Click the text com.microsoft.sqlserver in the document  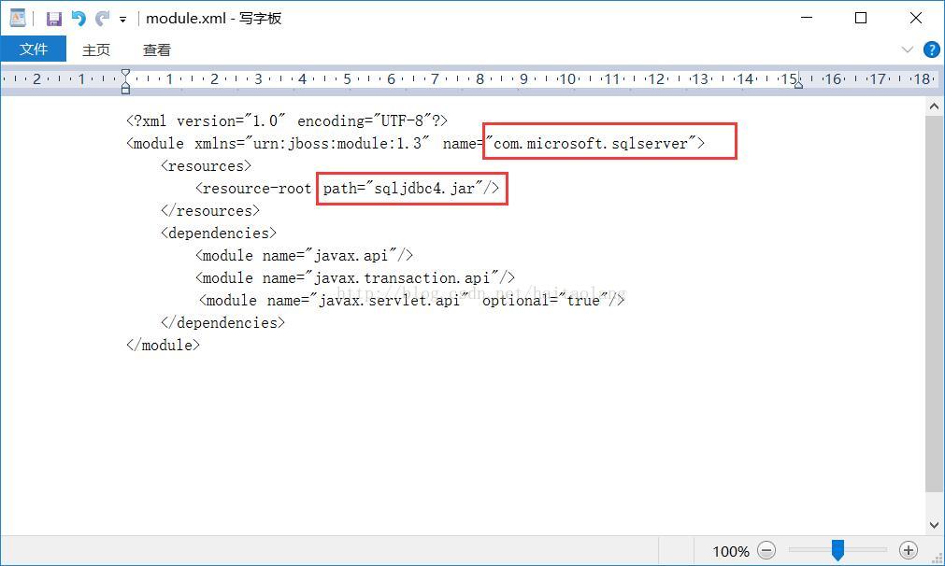coord(591,143)
